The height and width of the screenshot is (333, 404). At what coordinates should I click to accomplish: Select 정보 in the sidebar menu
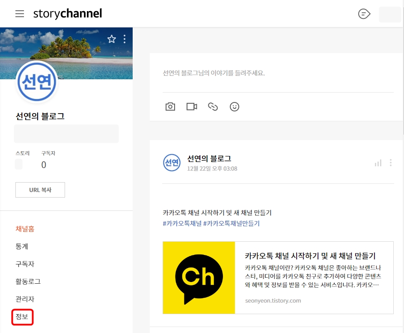(22, 317)
